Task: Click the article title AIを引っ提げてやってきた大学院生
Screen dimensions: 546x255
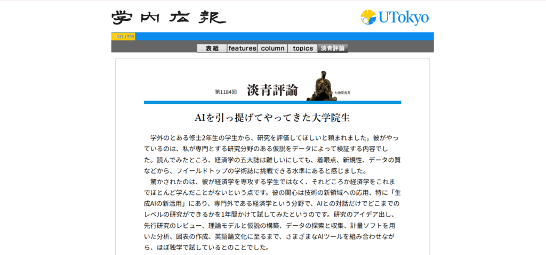Action: pos(272,117)
